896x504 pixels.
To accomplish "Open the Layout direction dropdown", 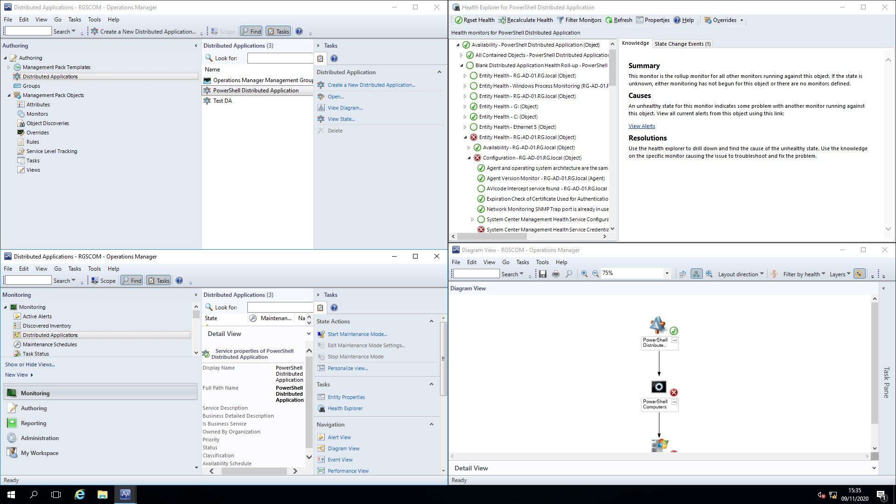I will [x=741, y=274].
